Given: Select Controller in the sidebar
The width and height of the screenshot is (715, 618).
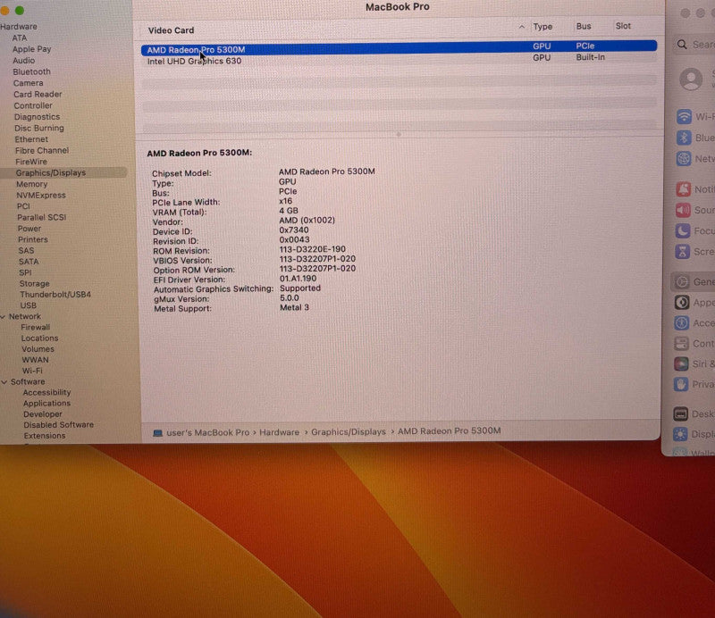Looking at the screenshot, I should coord(33,105).
